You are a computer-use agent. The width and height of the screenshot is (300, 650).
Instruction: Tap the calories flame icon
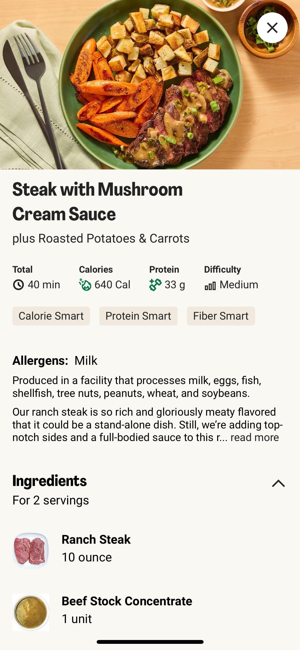coord(85,285)
